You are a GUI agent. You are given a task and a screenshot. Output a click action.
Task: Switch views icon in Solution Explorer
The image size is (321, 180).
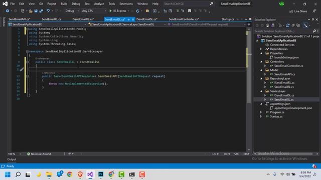[273, 25]
